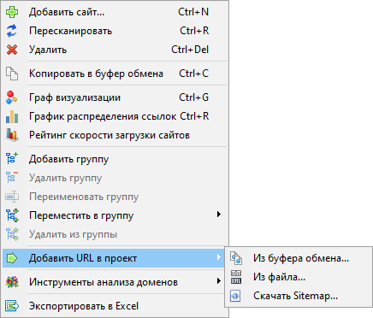Click the multicolor icon for Инструменты анализа доменов
373x318 pixels.
[x=12, y=282]
